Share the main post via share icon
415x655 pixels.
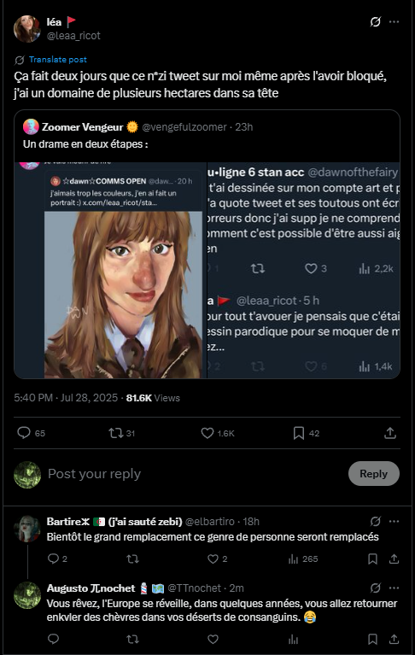(x=390, y=433)
